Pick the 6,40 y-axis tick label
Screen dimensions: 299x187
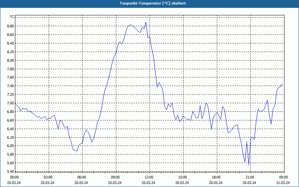coord(10,129)
